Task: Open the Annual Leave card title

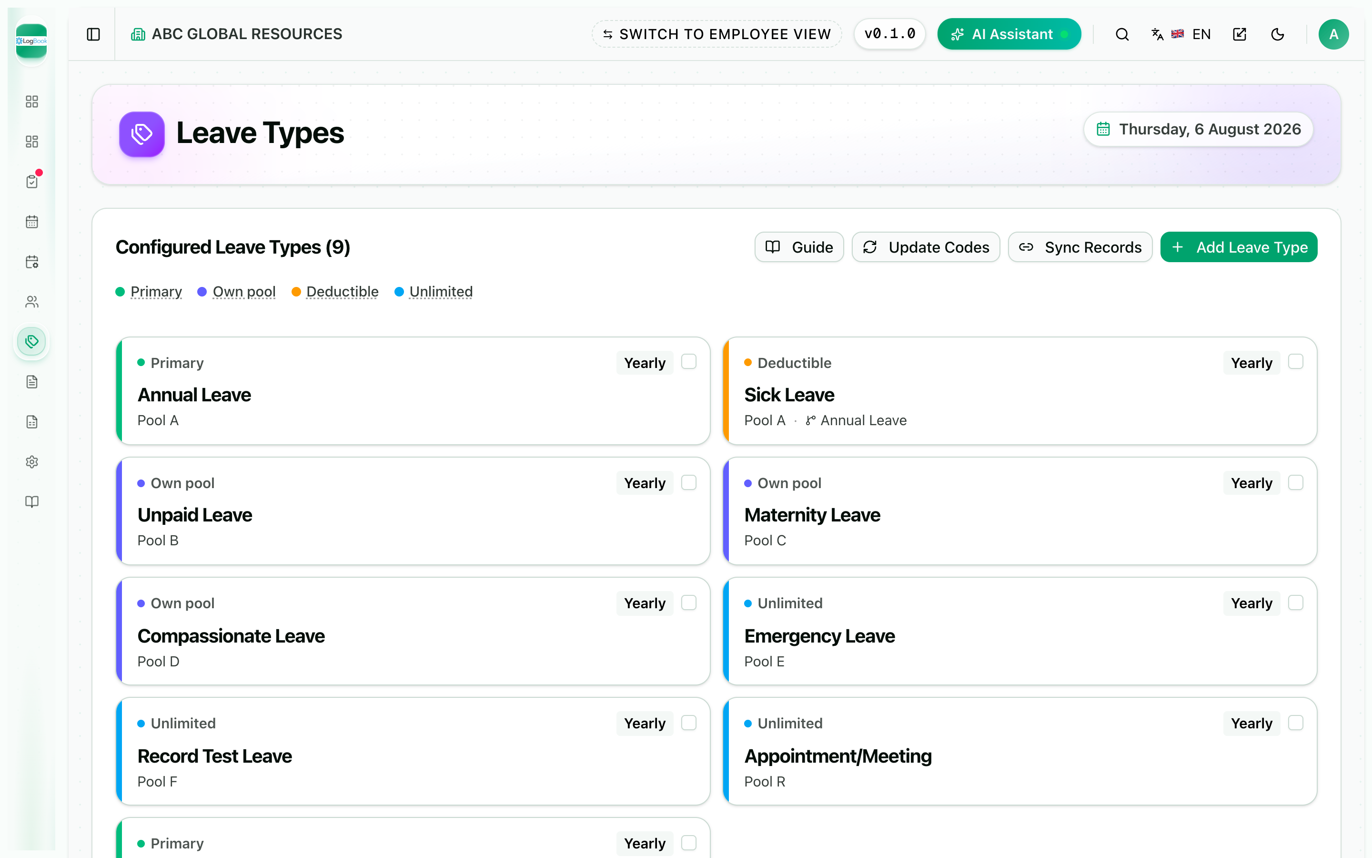Action: [x=194, y=395]
